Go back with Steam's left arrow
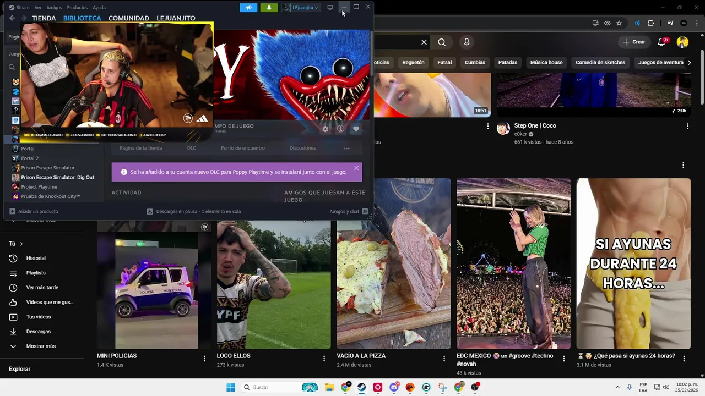 click(x=12, y=18)
